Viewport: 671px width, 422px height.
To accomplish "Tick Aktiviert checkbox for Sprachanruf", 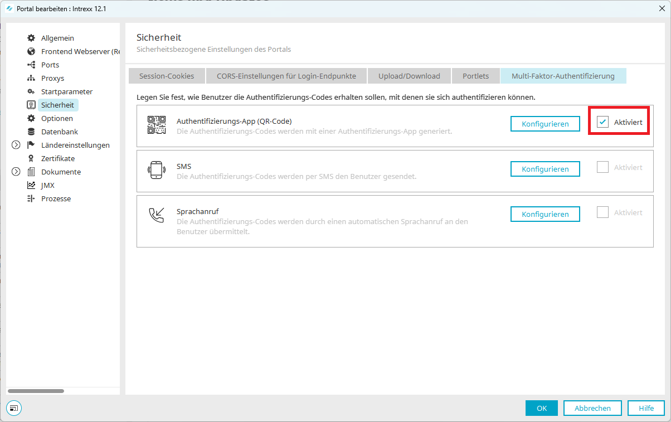I will [602, 212].
